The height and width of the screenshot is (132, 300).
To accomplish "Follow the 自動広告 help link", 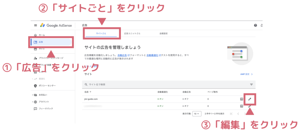I will (122, 55).
